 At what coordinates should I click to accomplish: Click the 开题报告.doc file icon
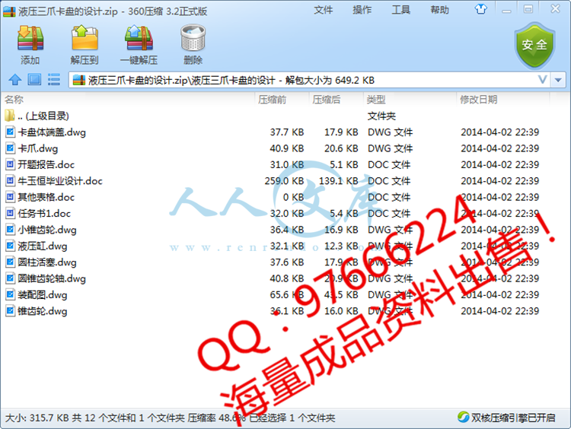[10, 164]
